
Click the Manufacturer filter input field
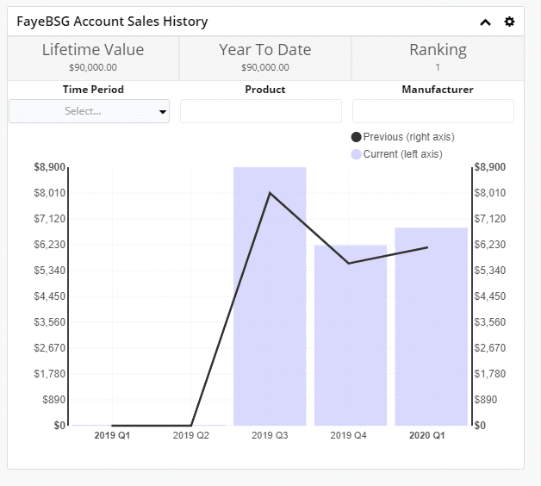point(433,111)
